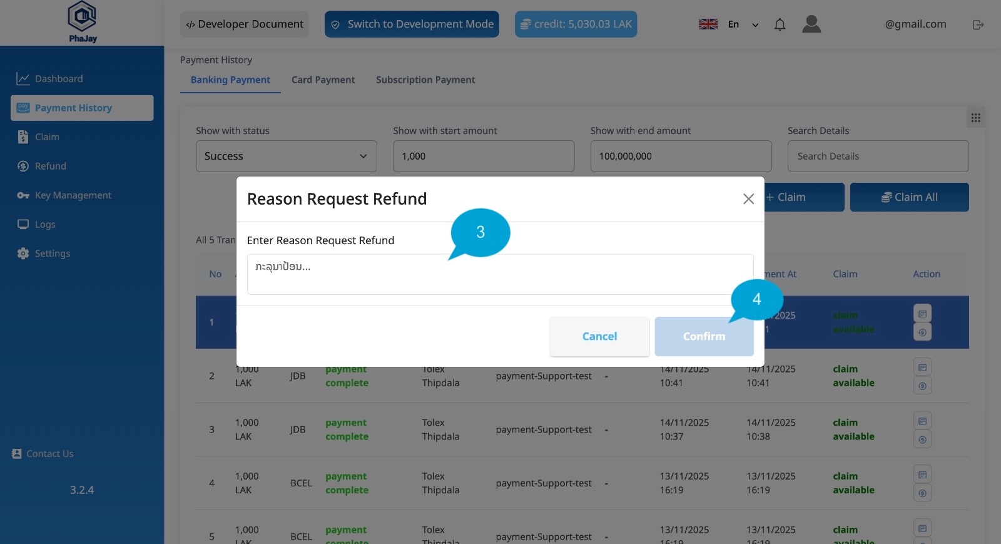Image resolution: width=1001 pixels, height=544 pixels.
Task: Click the Settings gear icon
Action: [23, 254]
